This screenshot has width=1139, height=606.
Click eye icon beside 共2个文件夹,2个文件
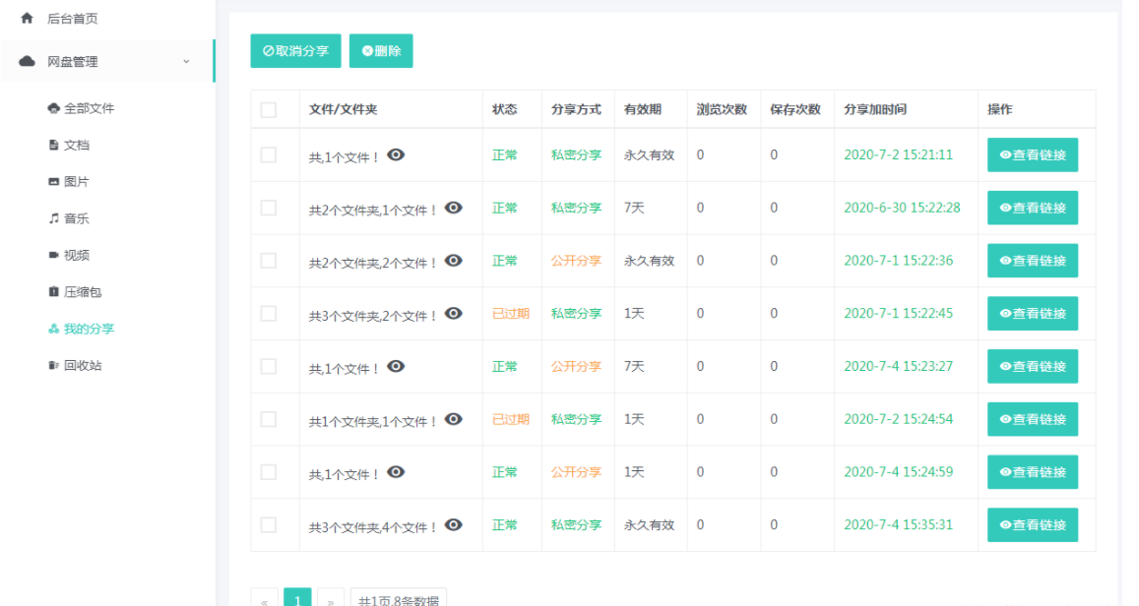(453, 261)
